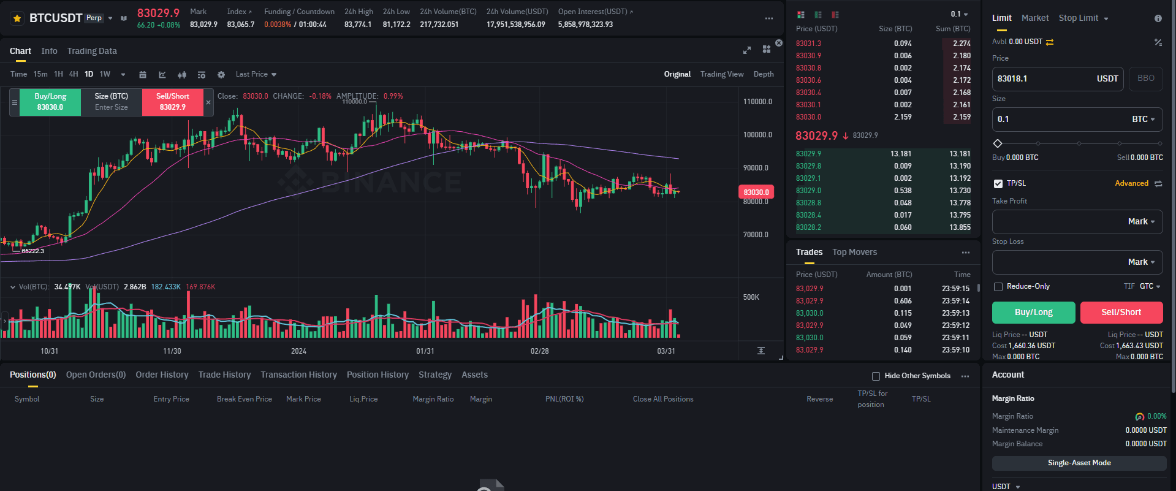Click the order size slider diamond handle
Viewport: 1176px width, 491px height.
pyautogui.click(x=998, y=144)
